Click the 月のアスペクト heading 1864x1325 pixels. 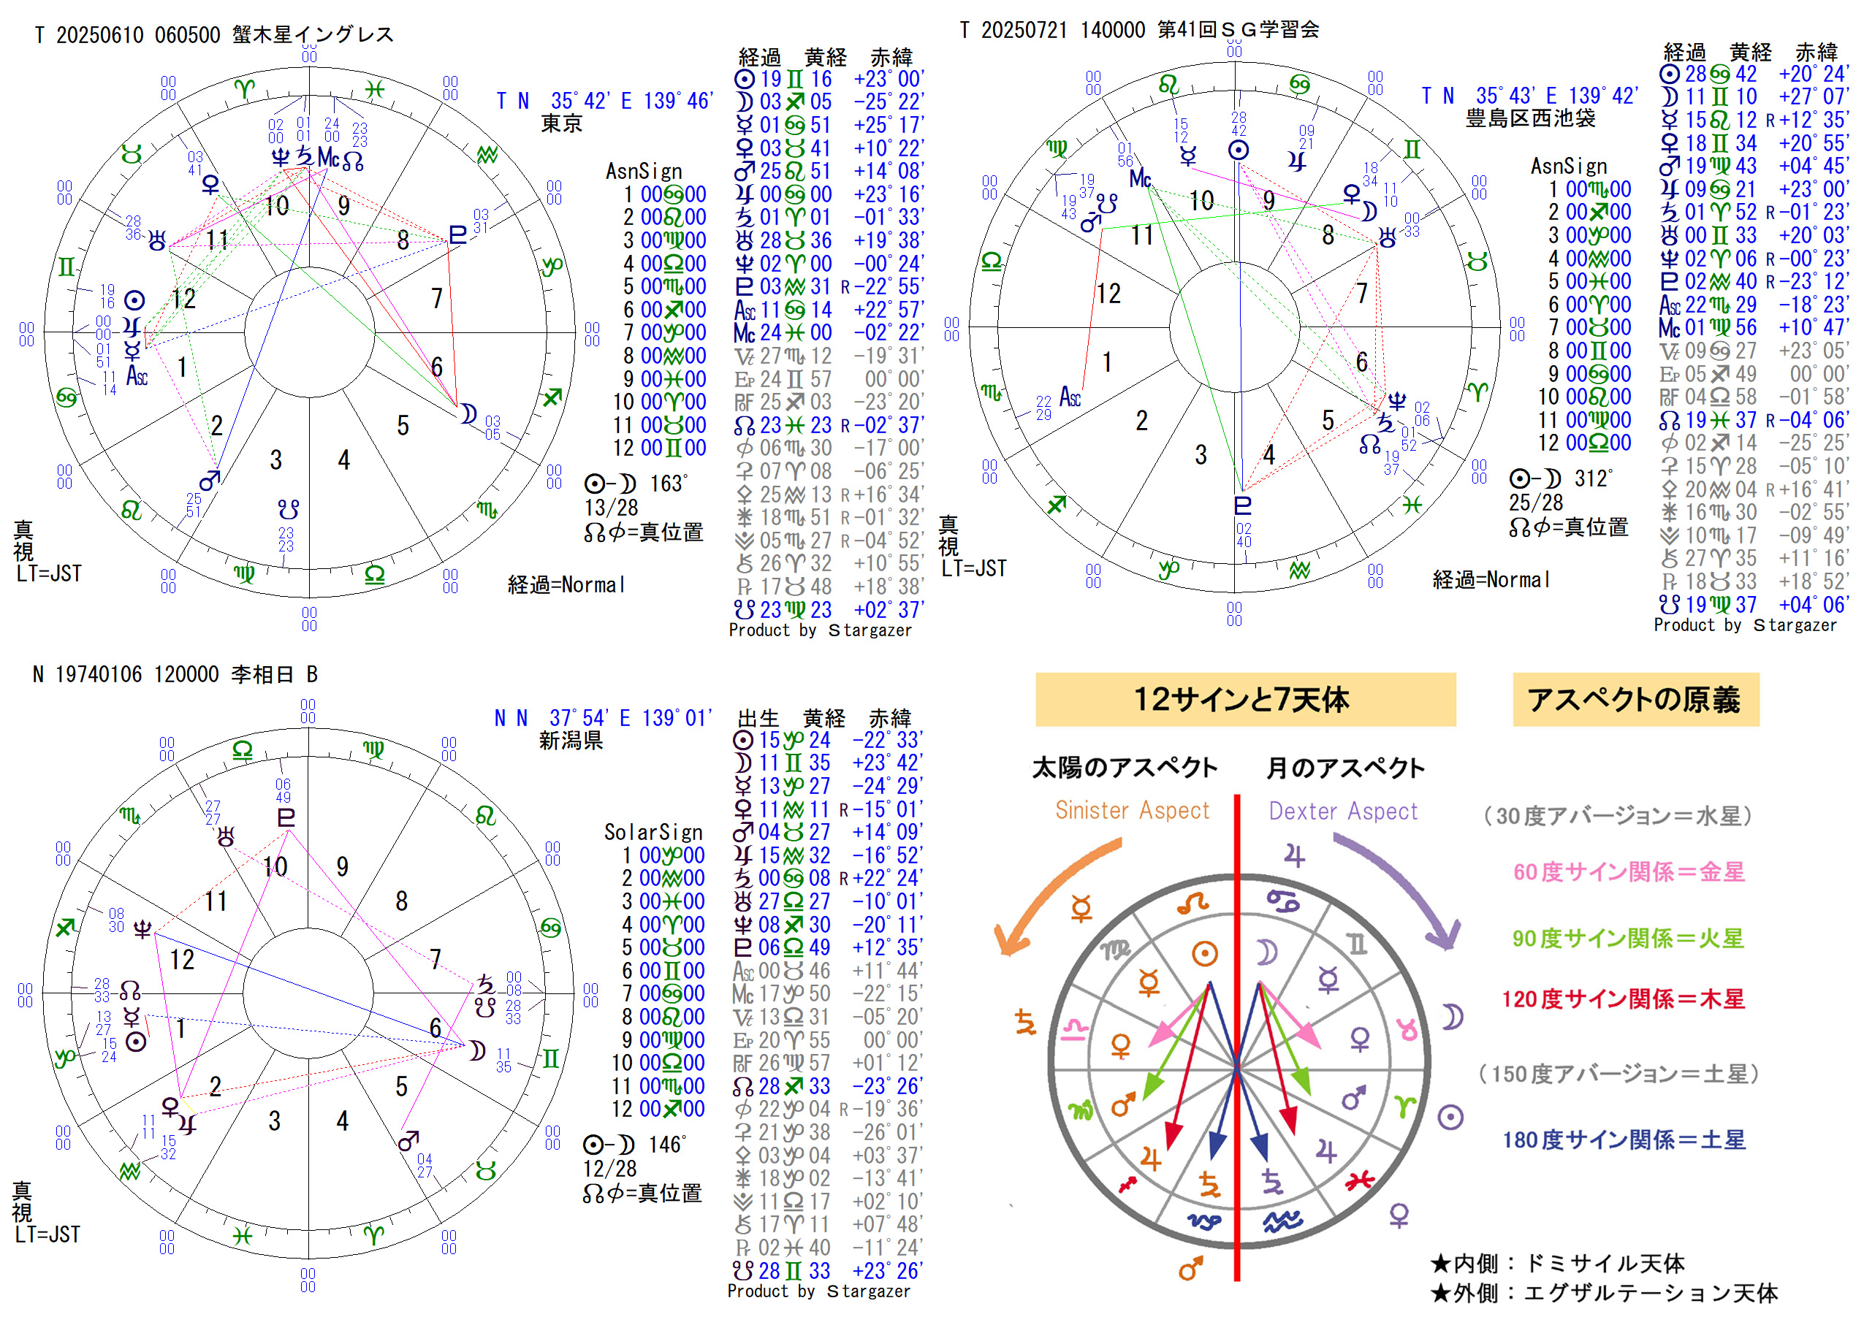(x=1345, y=768)
